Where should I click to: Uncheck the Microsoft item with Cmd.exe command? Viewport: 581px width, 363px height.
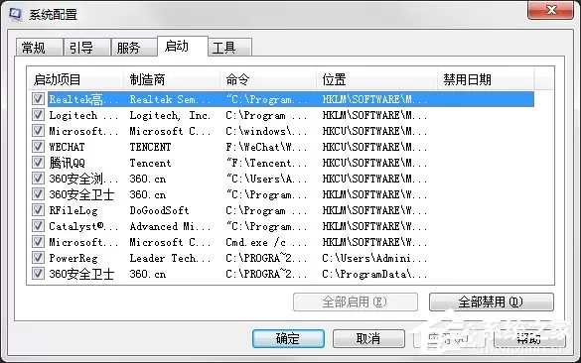[x=38, y=242]
